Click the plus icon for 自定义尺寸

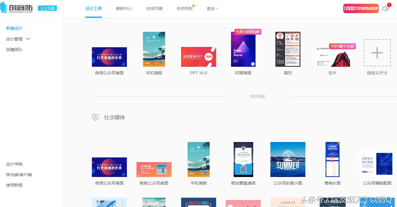coord(377,53)
